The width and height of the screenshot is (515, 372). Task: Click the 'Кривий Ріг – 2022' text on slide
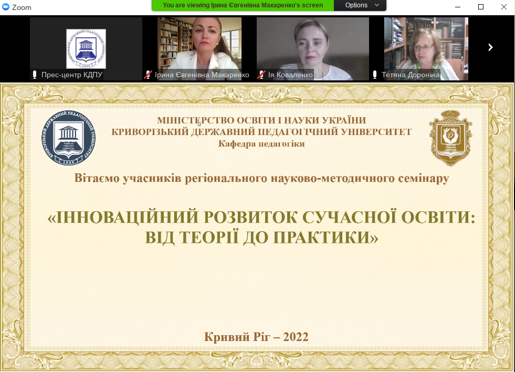pos(256,337)
